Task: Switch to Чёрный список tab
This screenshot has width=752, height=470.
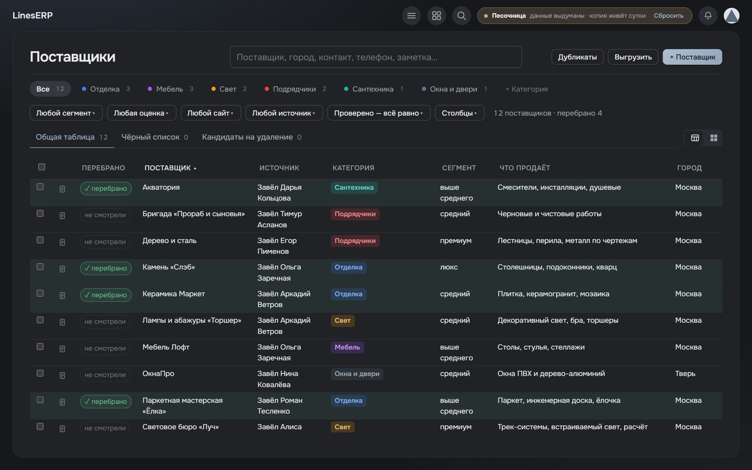Action: click(155, 137)
